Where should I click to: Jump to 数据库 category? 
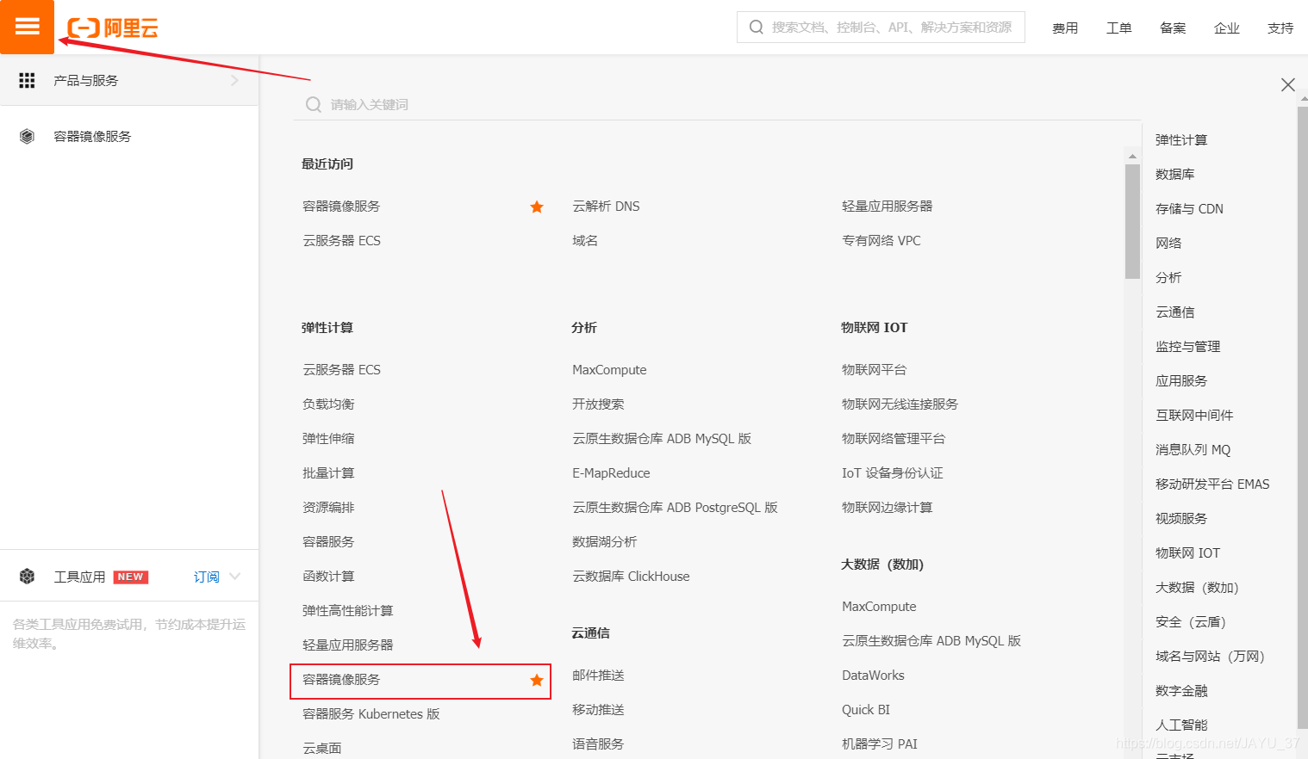(1174, 175)
